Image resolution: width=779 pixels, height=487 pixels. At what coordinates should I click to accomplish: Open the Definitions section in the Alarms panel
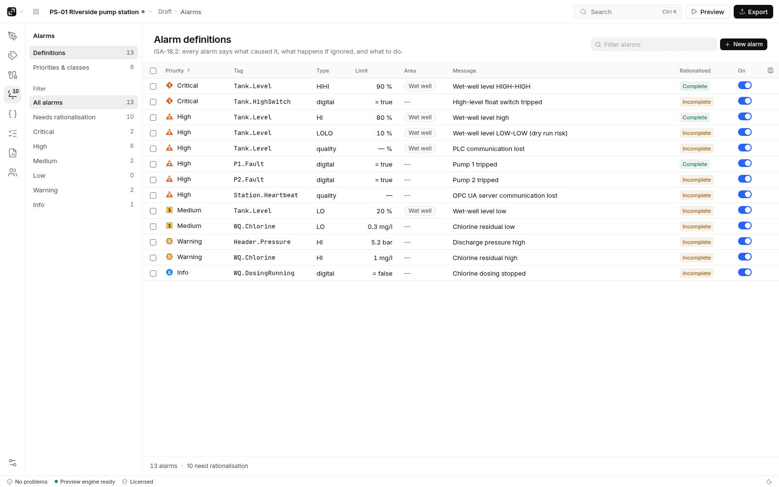click(x=83, y=53)
